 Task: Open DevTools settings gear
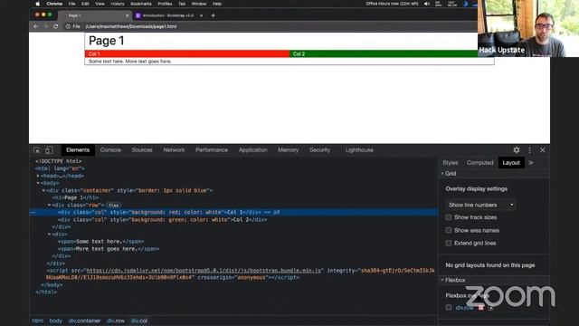coord(517,150)
